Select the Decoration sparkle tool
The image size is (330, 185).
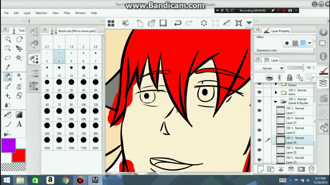8,96
